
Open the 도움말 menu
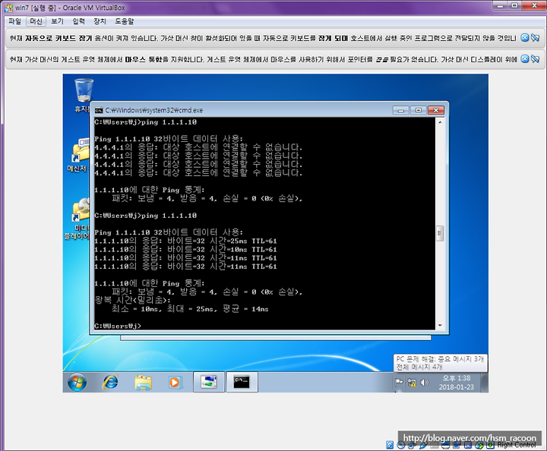point(125,21)
